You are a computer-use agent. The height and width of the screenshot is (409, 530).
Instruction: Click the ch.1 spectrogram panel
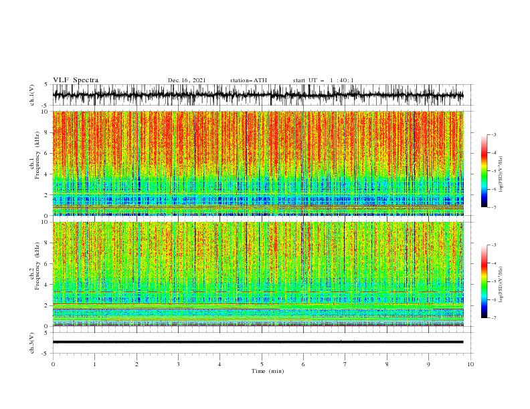click(x=258, y=163)
